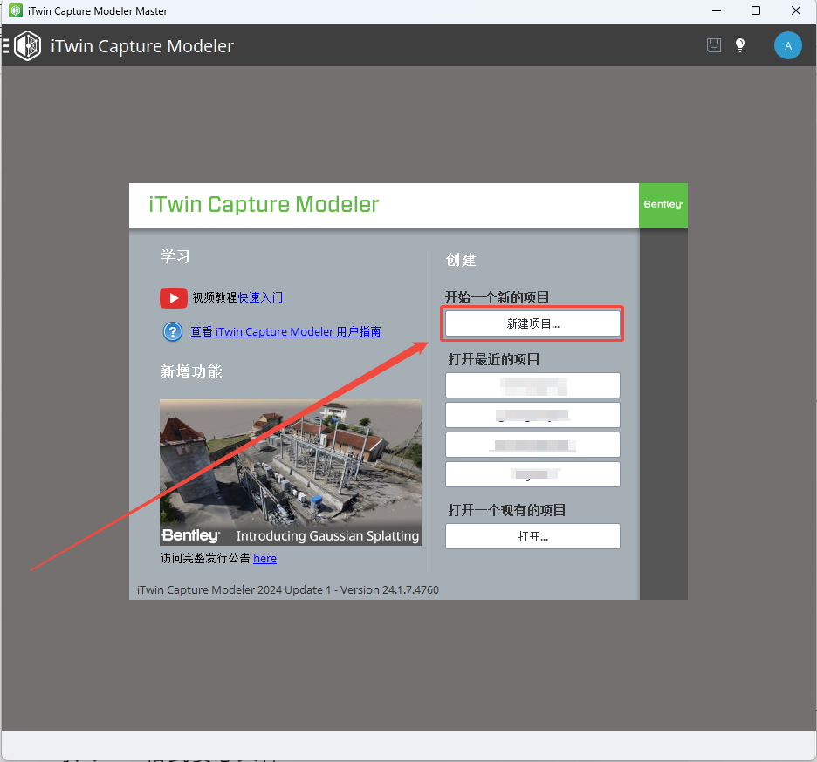Click the blue question mark help icon

[x=173, y=331]
